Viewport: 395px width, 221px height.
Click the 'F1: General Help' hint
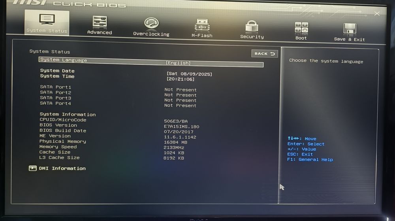310,159
